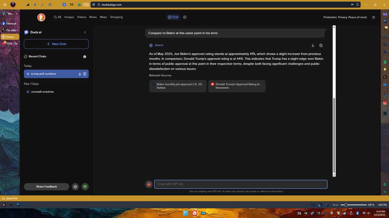Bookmark this page from address bar
This screenshot has height=218, width=389.
(x=357, y=5)
